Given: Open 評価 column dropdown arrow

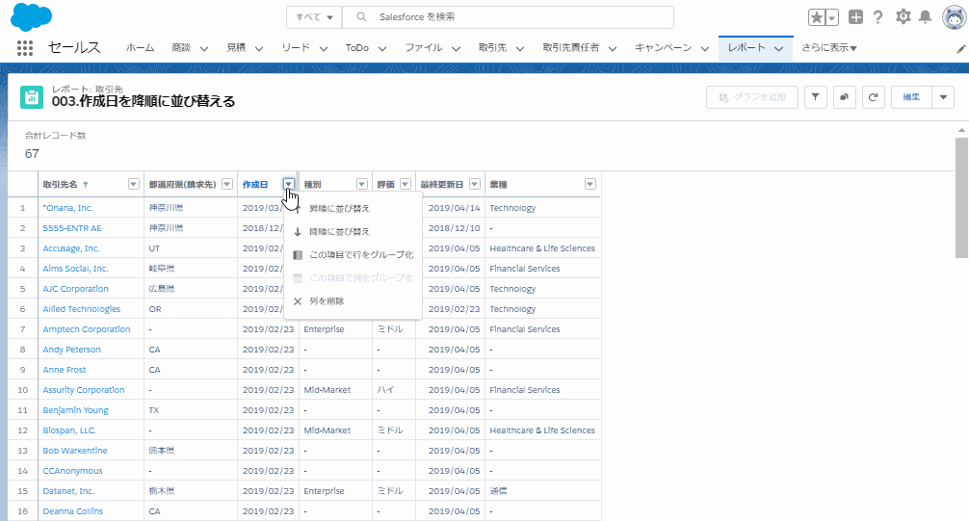Looking at the screenshot, I should [x=406, y=184].
